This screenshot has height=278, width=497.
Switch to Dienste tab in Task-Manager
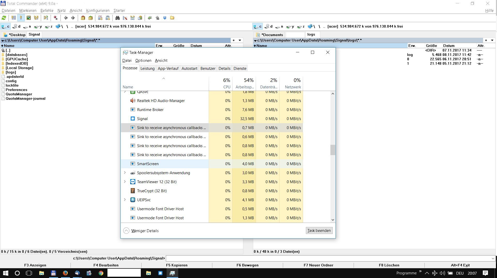click(x=240, y=68)
